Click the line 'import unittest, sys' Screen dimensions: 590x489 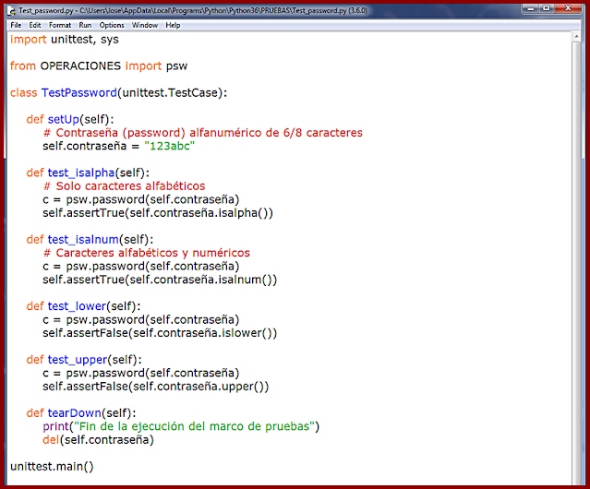(x=65, y=39)
